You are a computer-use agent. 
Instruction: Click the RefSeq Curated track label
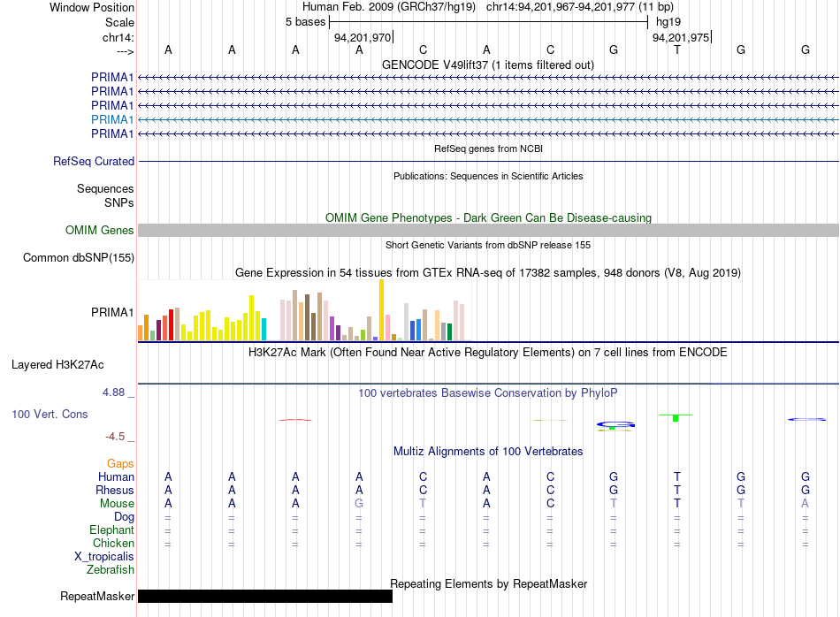tap(94, 161)
